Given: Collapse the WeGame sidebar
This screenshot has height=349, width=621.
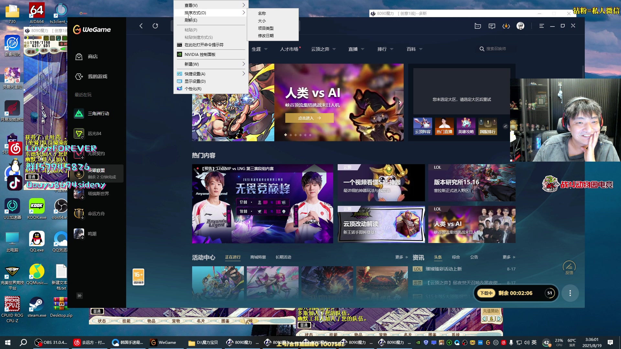Looking at the screenshot, I should pos(80,296).
